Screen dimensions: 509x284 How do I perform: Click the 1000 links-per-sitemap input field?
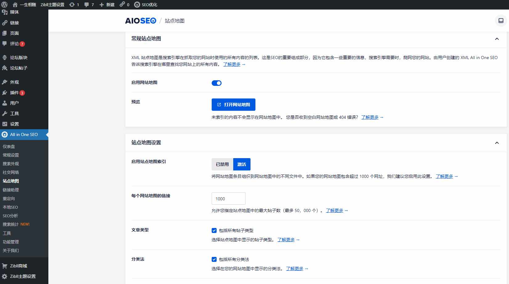pos(228,198)
